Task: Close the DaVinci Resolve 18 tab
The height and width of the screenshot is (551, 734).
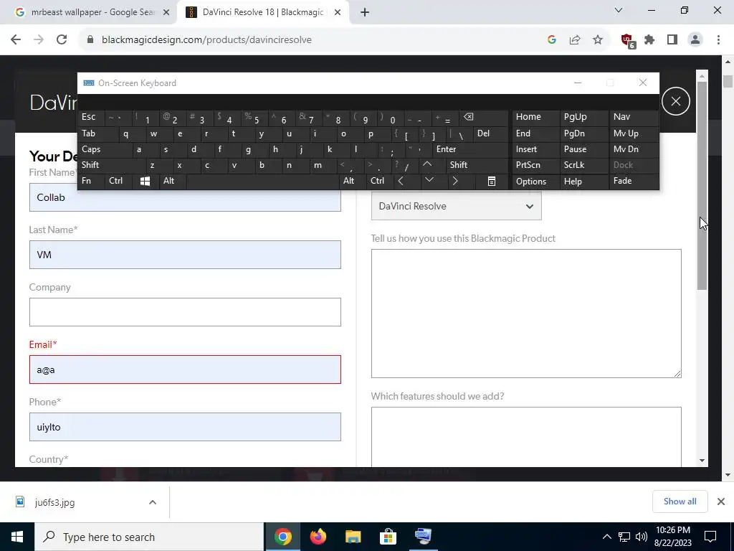Action: [x=338, y=13]
